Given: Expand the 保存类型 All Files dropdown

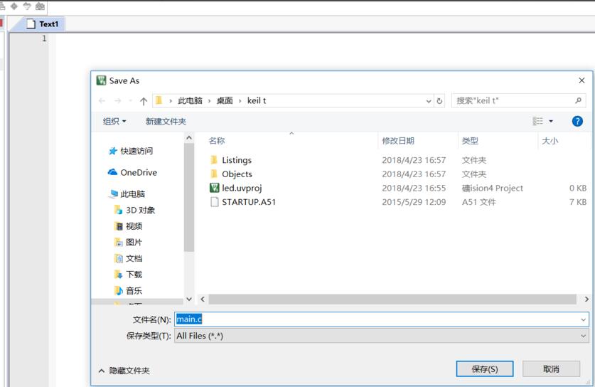Looking at the screenshot, I should click(584, 336).
